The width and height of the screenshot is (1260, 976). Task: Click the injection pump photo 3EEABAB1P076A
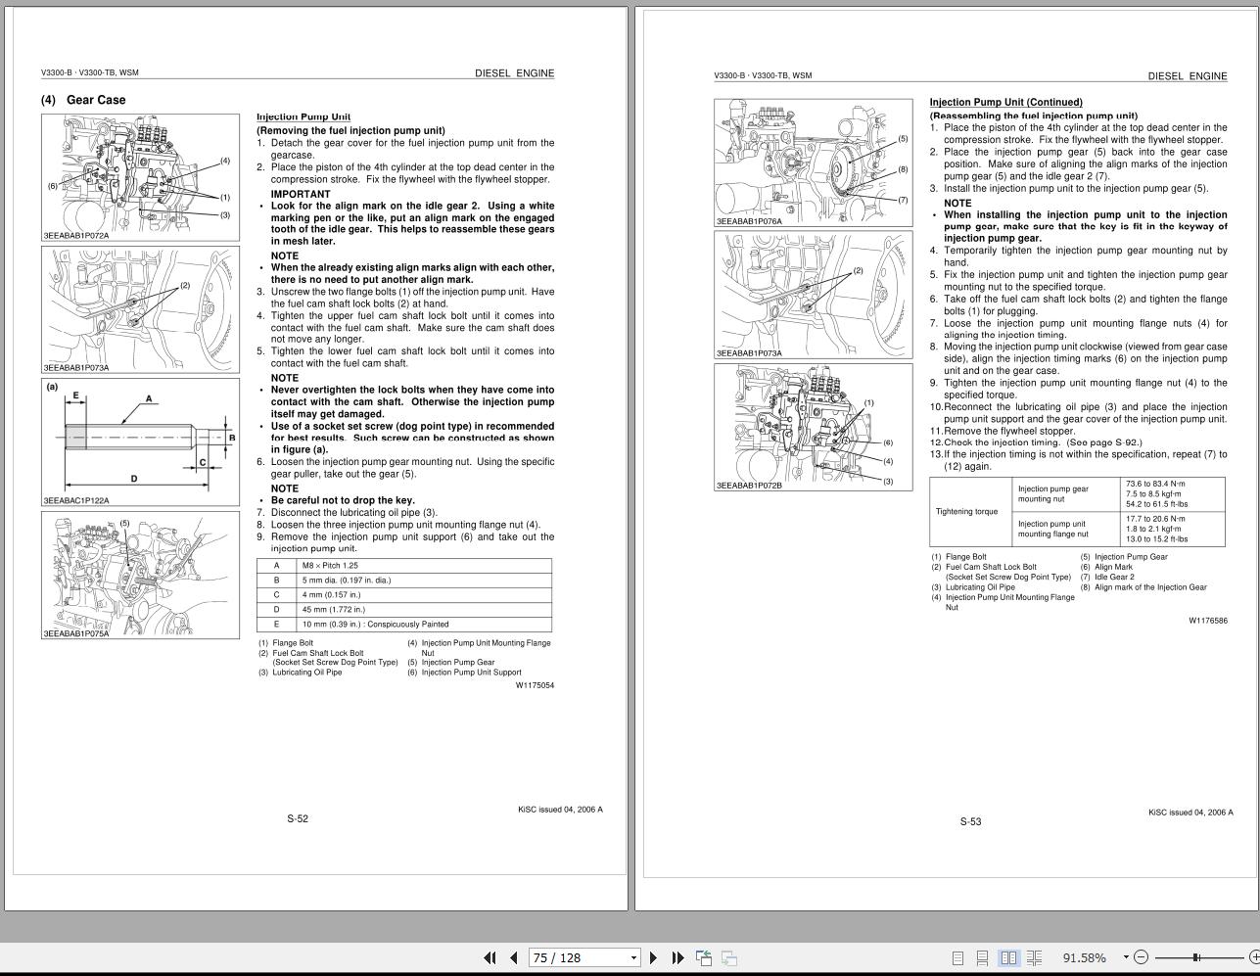pyautogui.click(x=816, y=162)
